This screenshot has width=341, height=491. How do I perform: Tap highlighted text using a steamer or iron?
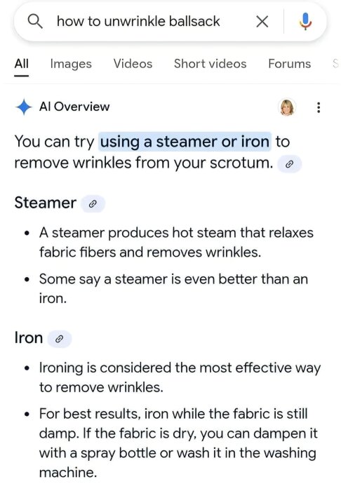[185, 142]
